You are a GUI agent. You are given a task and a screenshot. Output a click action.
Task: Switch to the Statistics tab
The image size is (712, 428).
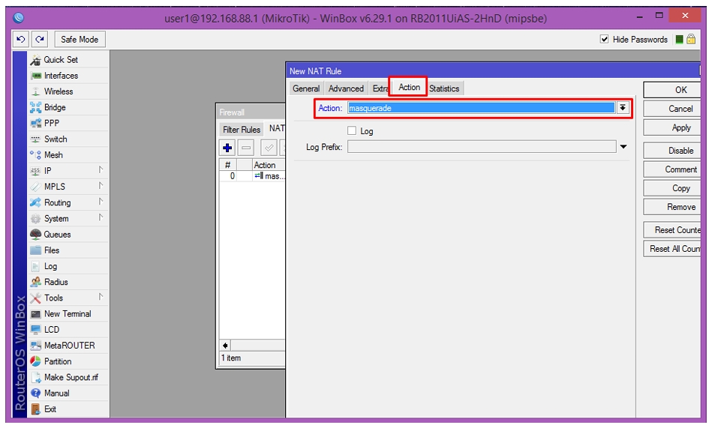tap(444, 88)
